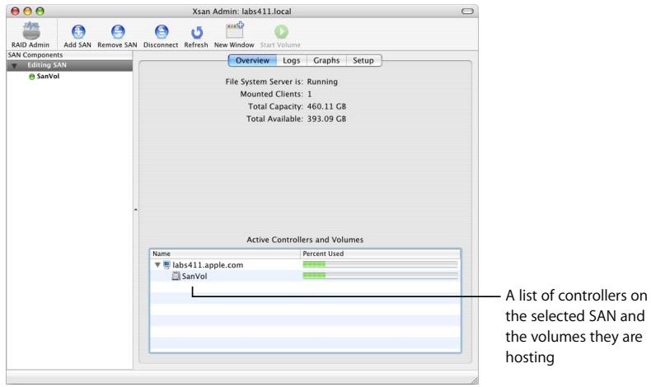Image resolution: width=651 pixels, height=387 pixels.
Task: Click the Remove SAN toolbar icon
Action: [x=118, y=31]
